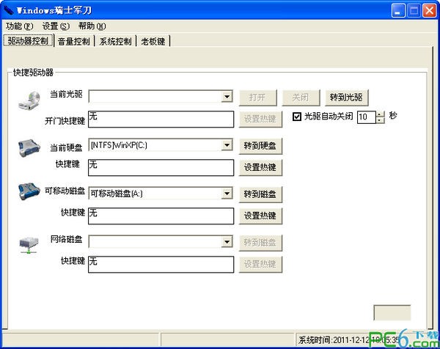Click the network disk 快捷键 field
This screenshot has width=440, height=349.
tap(161, 264)
